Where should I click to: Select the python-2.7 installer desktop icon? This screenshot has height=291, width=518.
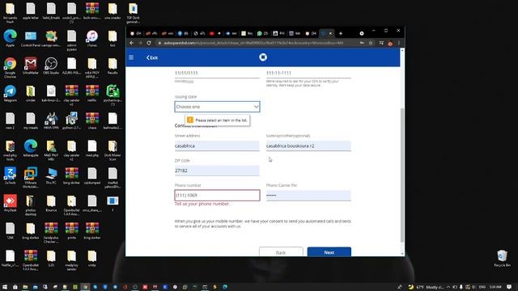pyautogui.click(x=71, y=120)
